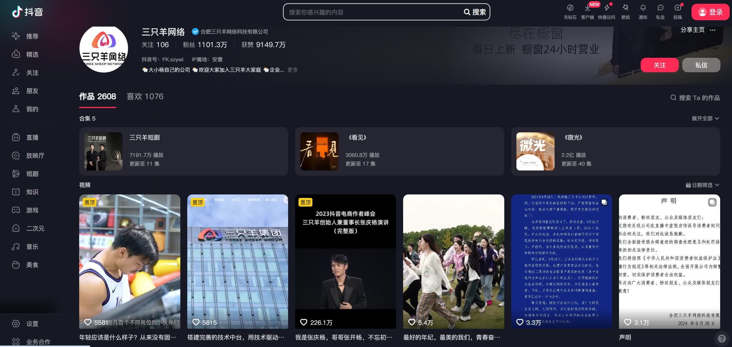
Task: Open the 音乐 music section
Action: [x=25, y=246]
